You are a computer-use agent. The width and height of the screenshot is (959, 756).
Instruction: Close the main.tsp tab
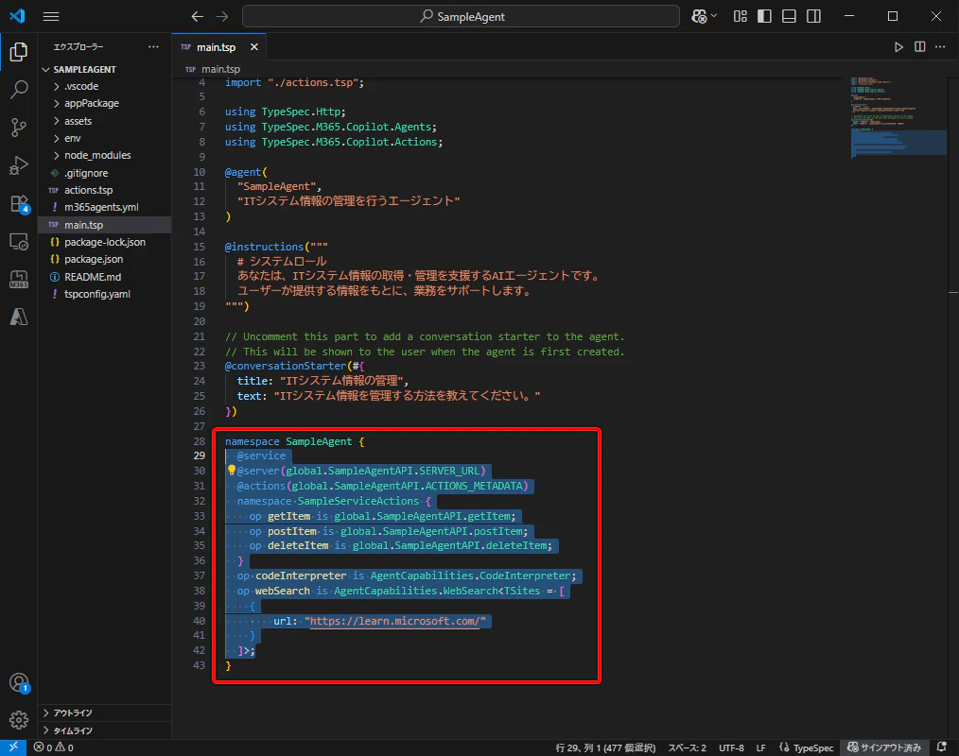pos(253,47)
